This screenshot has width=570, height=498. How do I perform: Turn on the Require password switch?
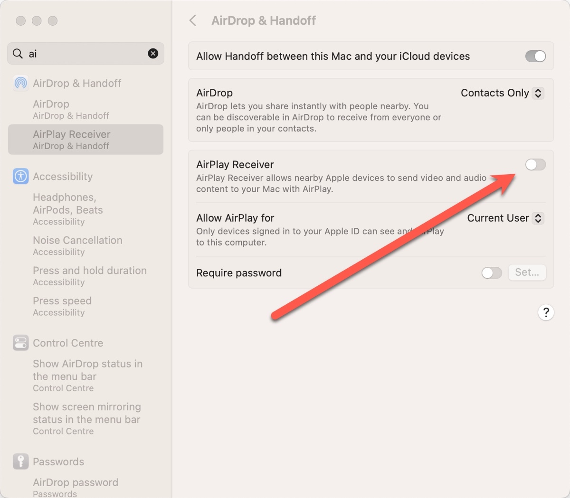[492, 272]
